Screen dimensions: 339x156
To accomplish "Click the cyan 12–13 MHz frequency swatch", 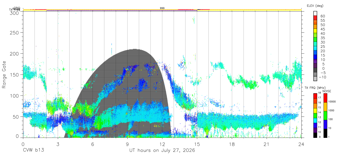I will [316, 120].
